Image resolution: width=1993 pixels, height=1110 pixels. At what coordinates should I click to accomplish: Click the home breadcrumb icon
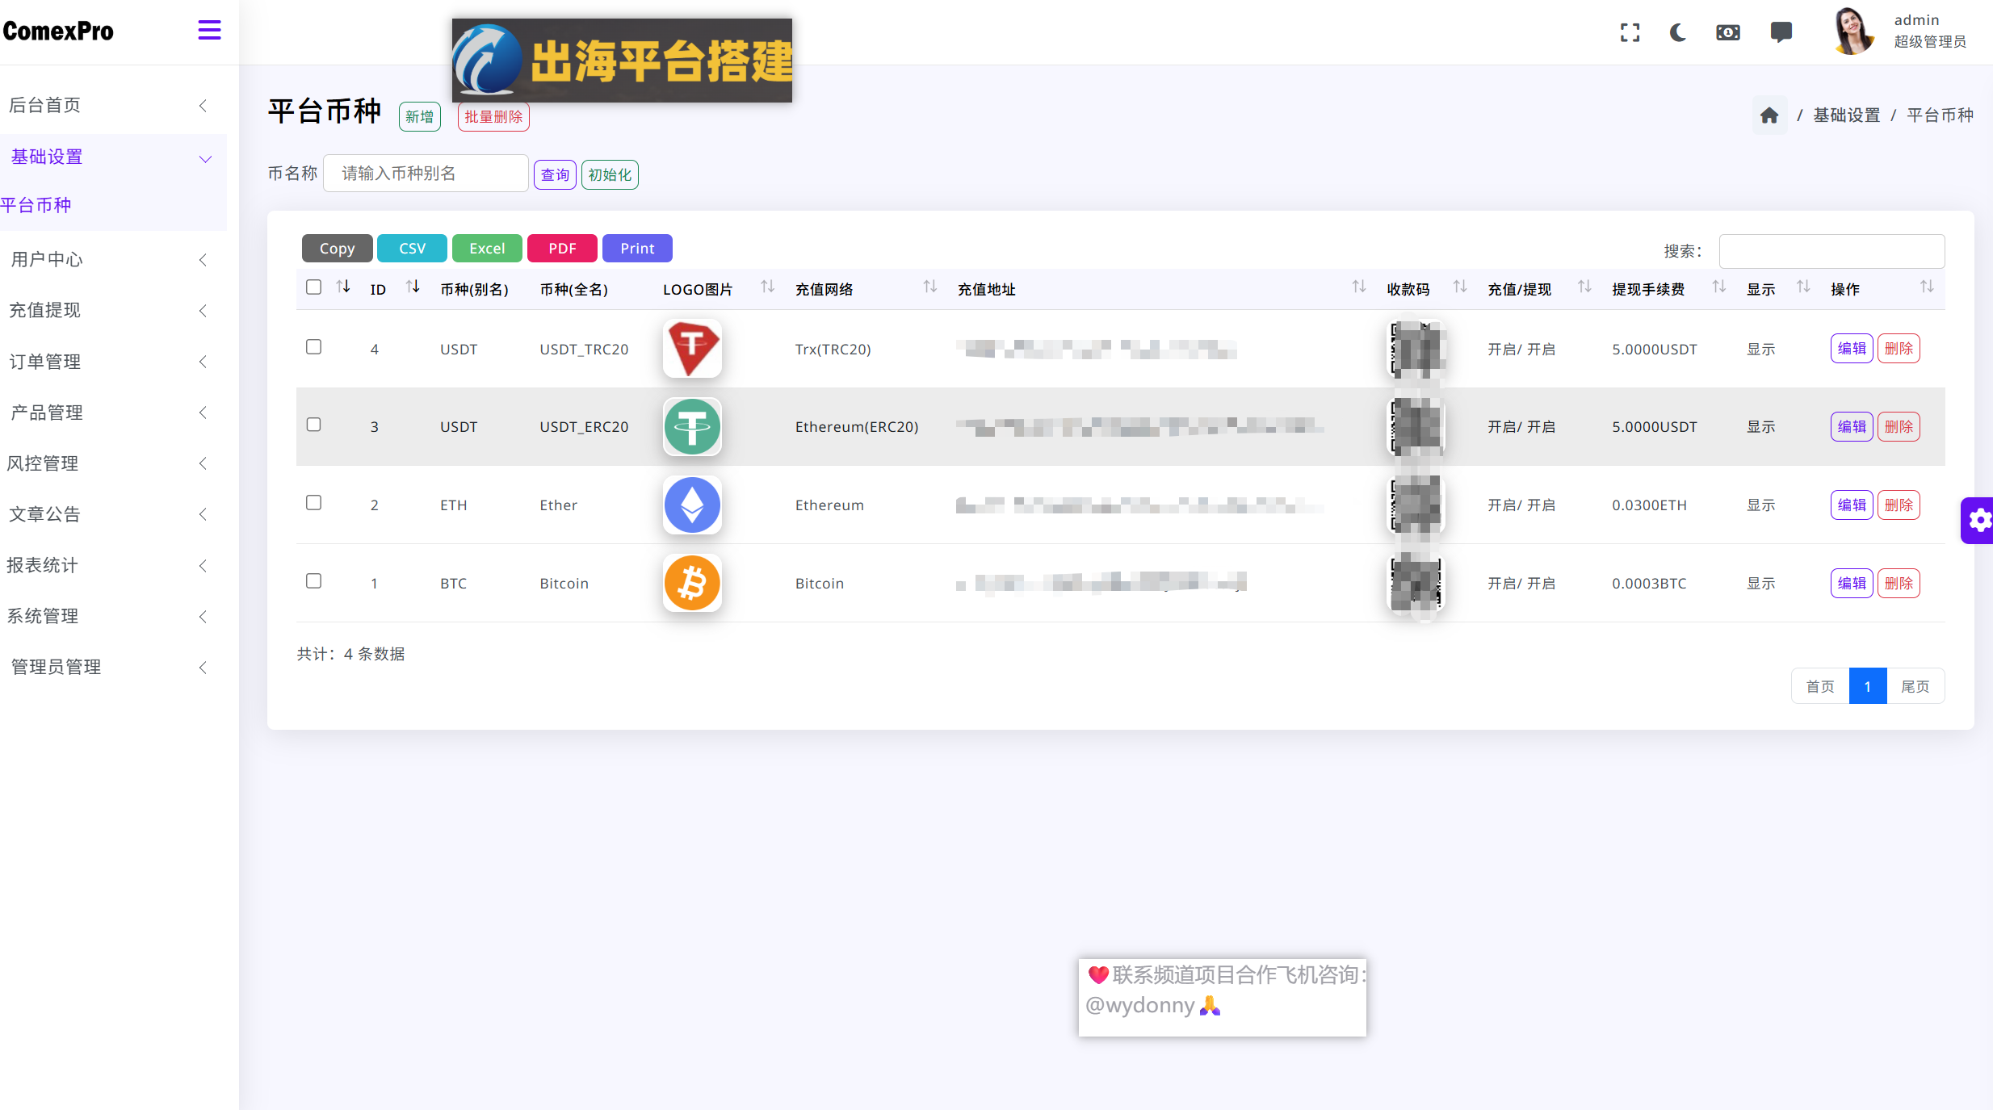1769,115
